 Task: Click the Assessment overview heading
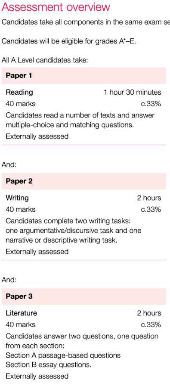[x=56, y=7]
